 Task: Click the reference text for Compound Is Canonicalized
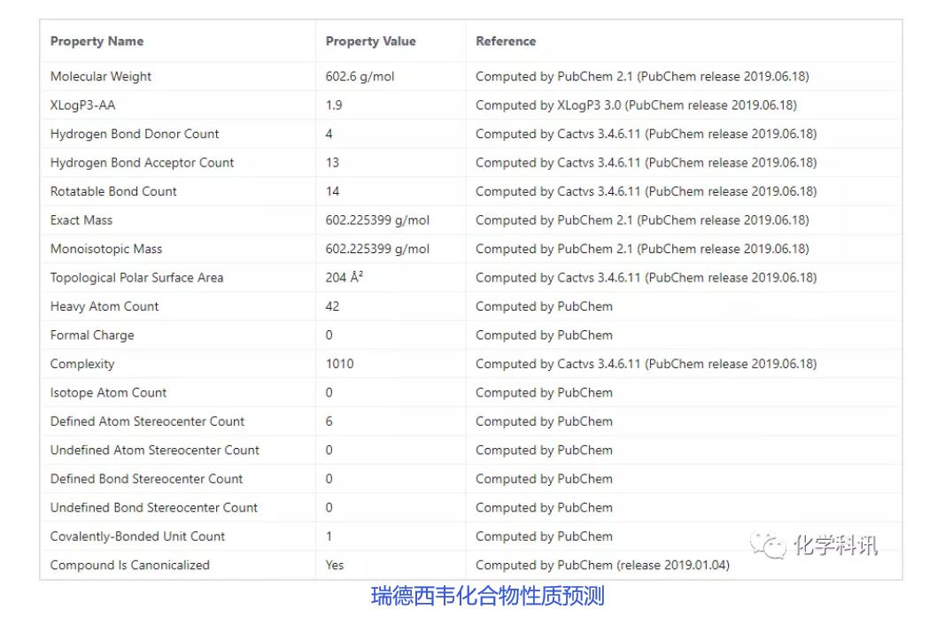[602, 565]
